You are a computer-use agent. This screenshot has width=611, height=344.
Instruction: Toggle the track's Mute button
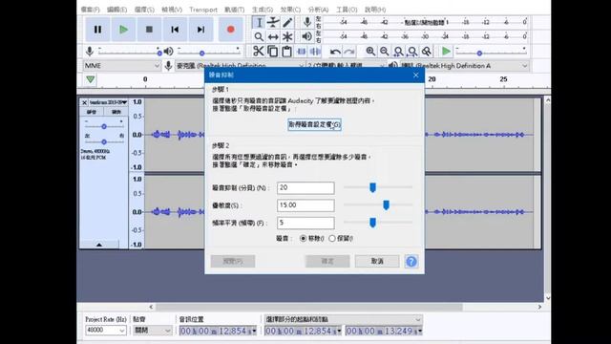coord(92,112)
